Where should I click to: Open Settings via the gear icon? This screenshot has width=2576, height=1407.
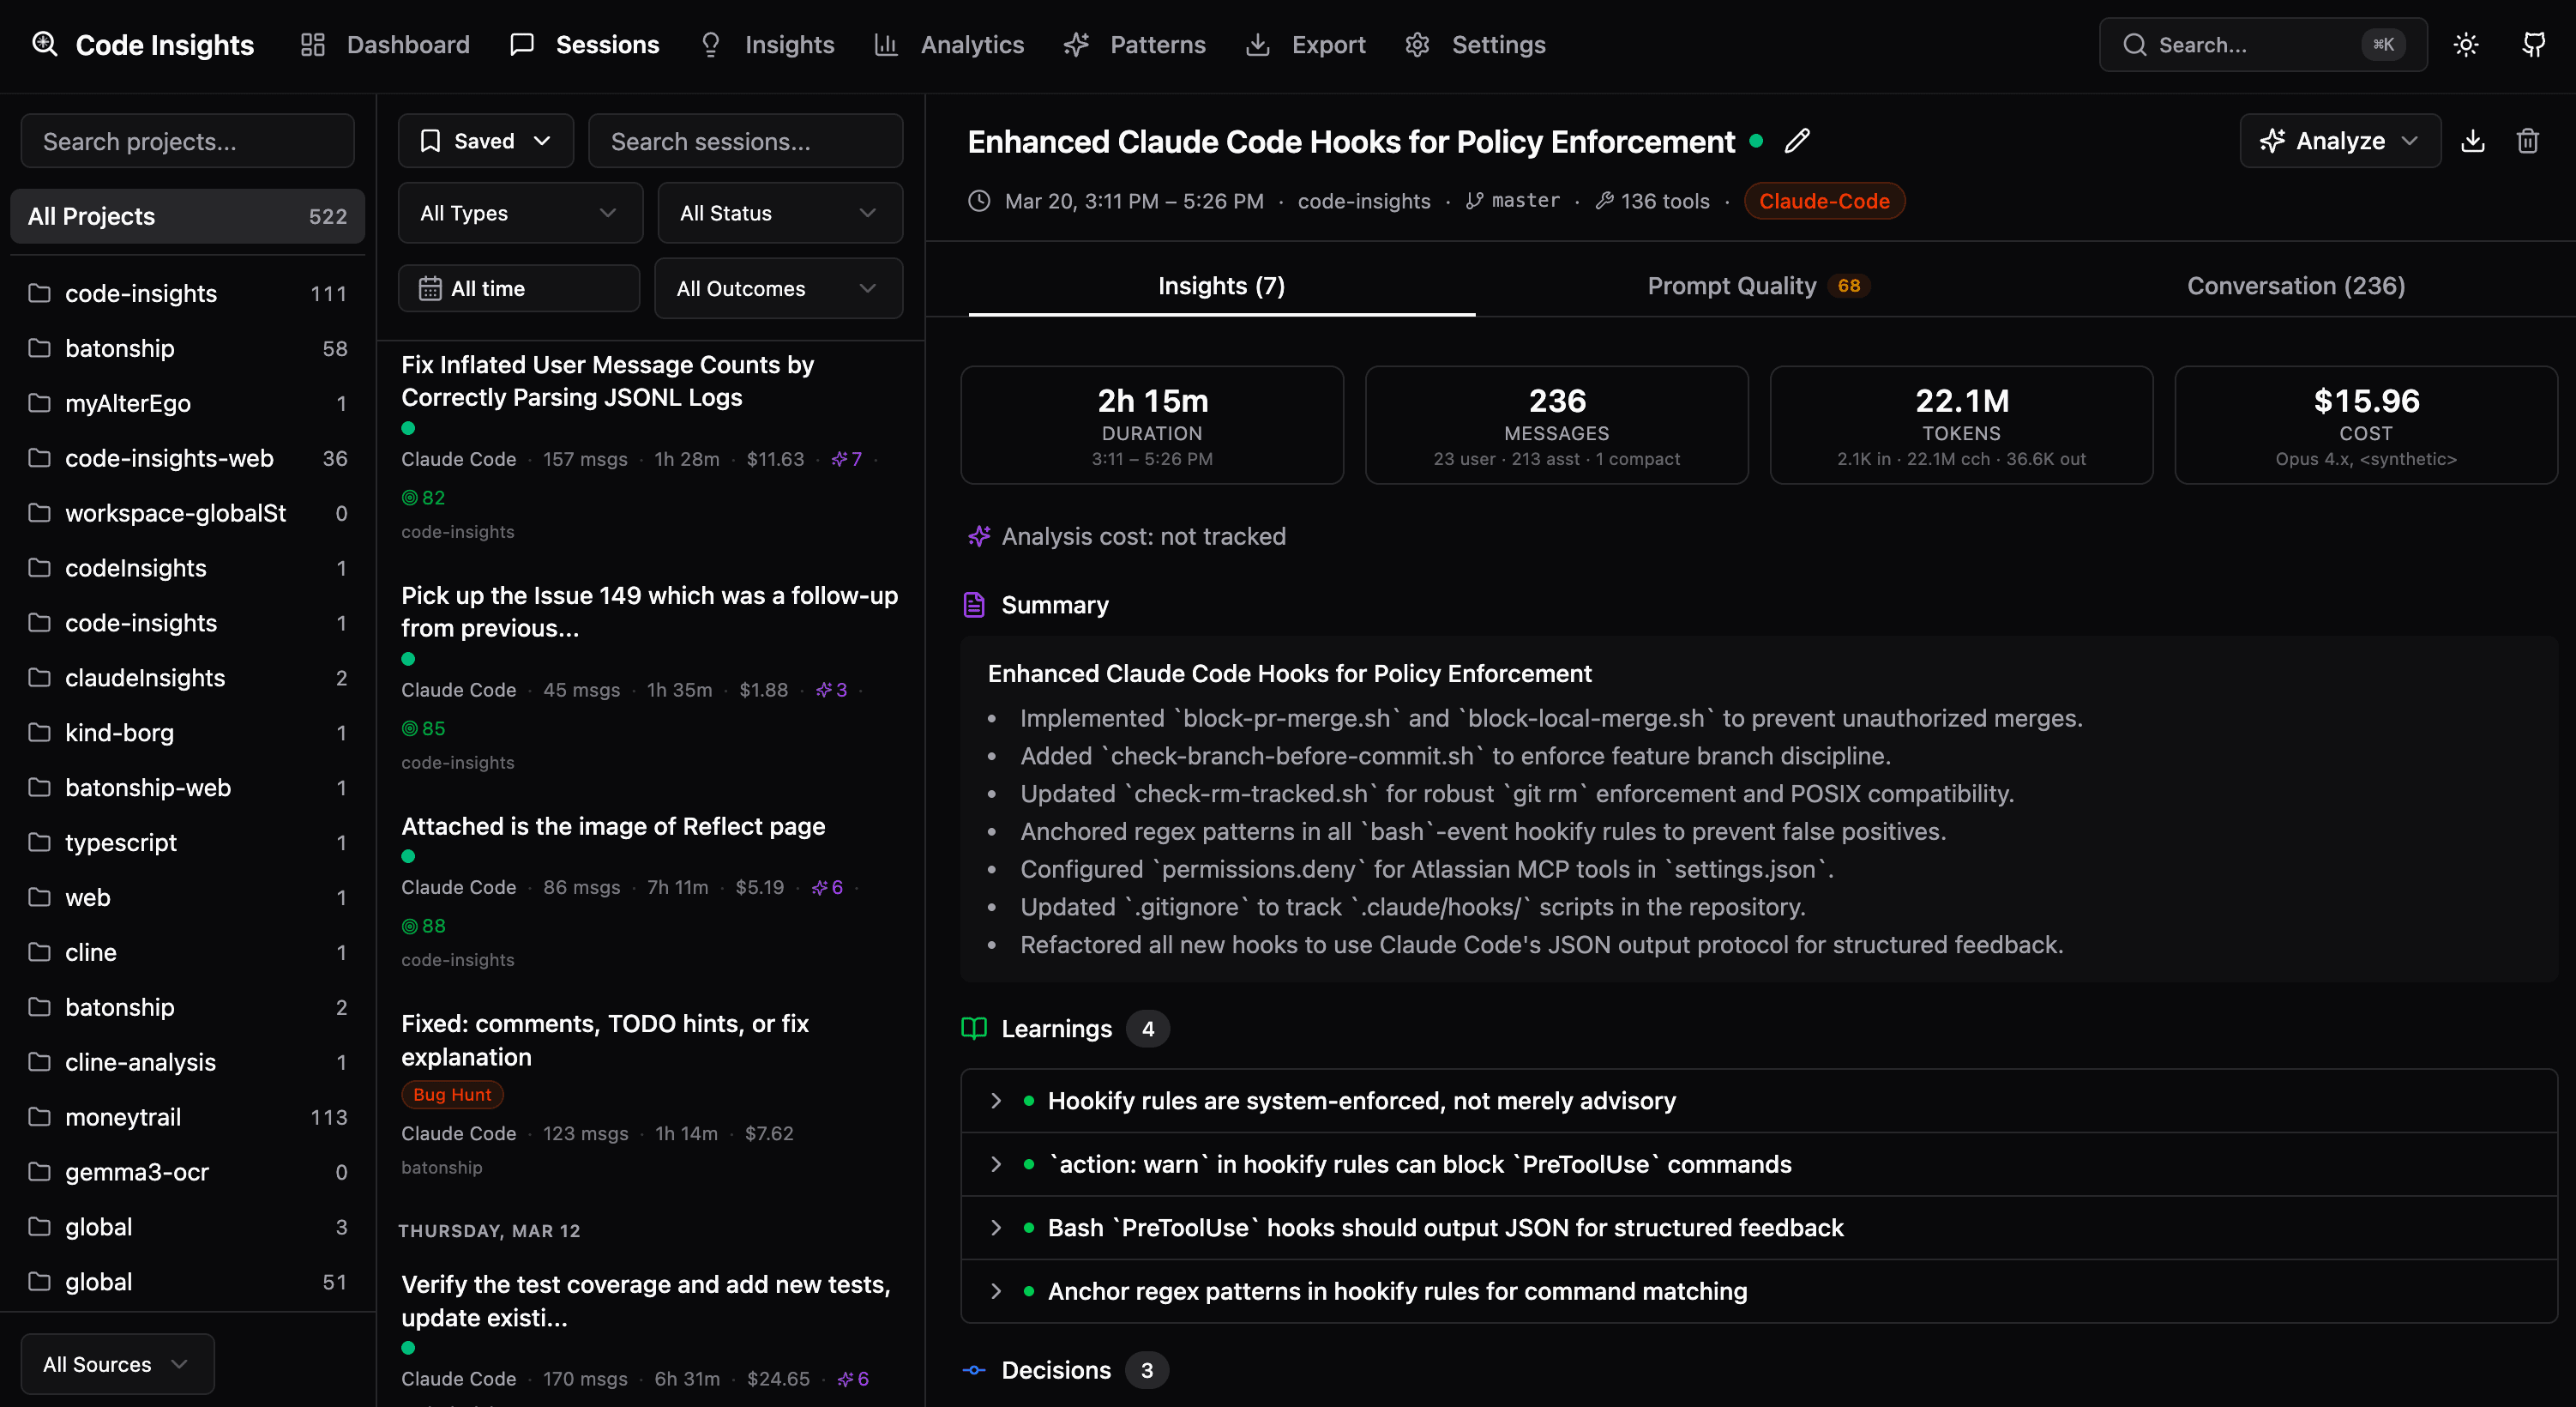pyautogui.click(x=1417, y=45)
